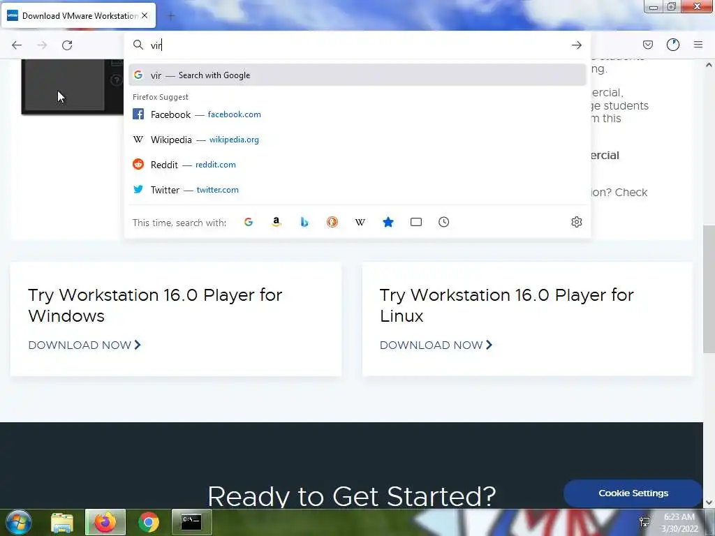Screen dimensions: 715x536
Task: Click the 'Ready to Get Started?' heading
Action: coord(352,496)
